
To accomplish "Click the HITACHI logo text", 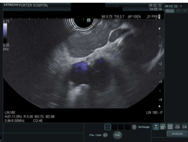I will click(x=11, y=5).
